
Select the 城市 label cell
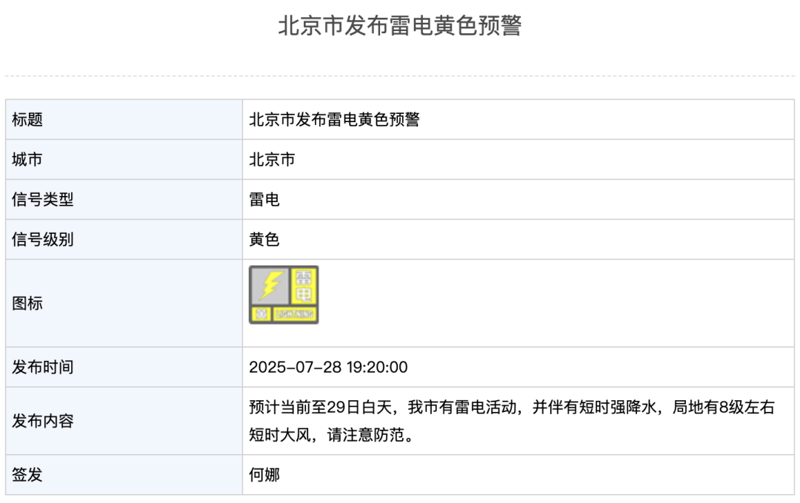pyautogui.click(x=124, y=160)
